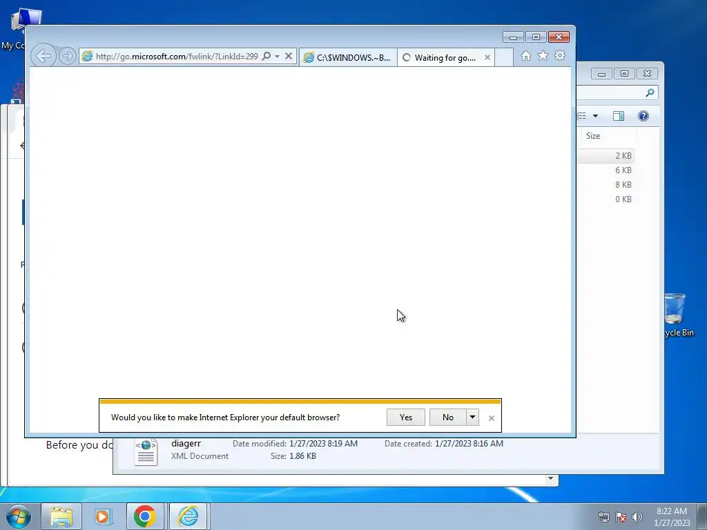The height and width of the screenshot is (530, 707).
Task: Open Internet Explorer Home icon
Action: coord(525,56)
